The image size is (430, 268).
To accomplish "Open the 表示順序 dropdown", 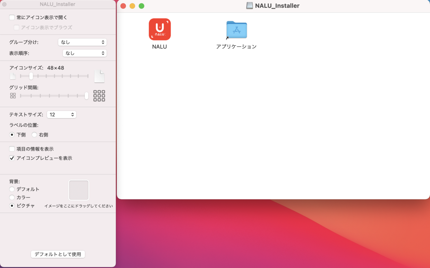I will click(x=85, y=53).
